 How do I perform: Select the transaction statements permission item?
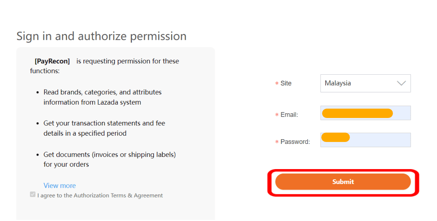point(104,128)
